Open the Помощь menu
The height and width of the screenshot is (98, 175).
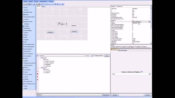51,1
